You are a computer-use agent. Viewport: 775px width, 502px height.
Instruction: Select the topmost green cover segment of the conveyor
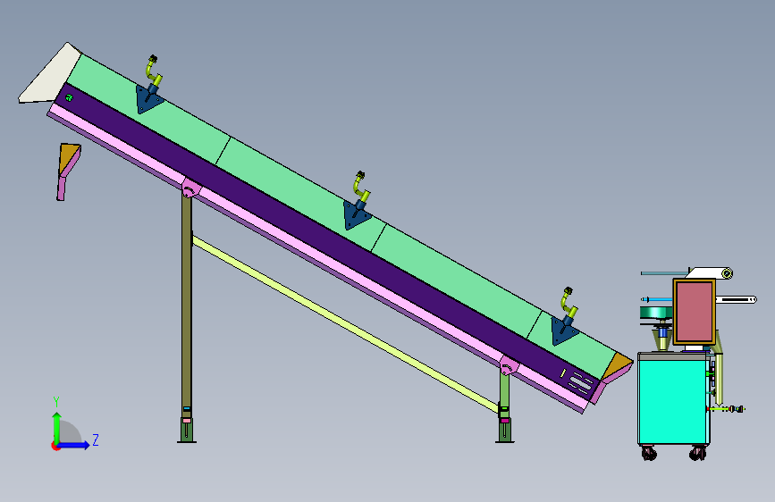point(148,109)
